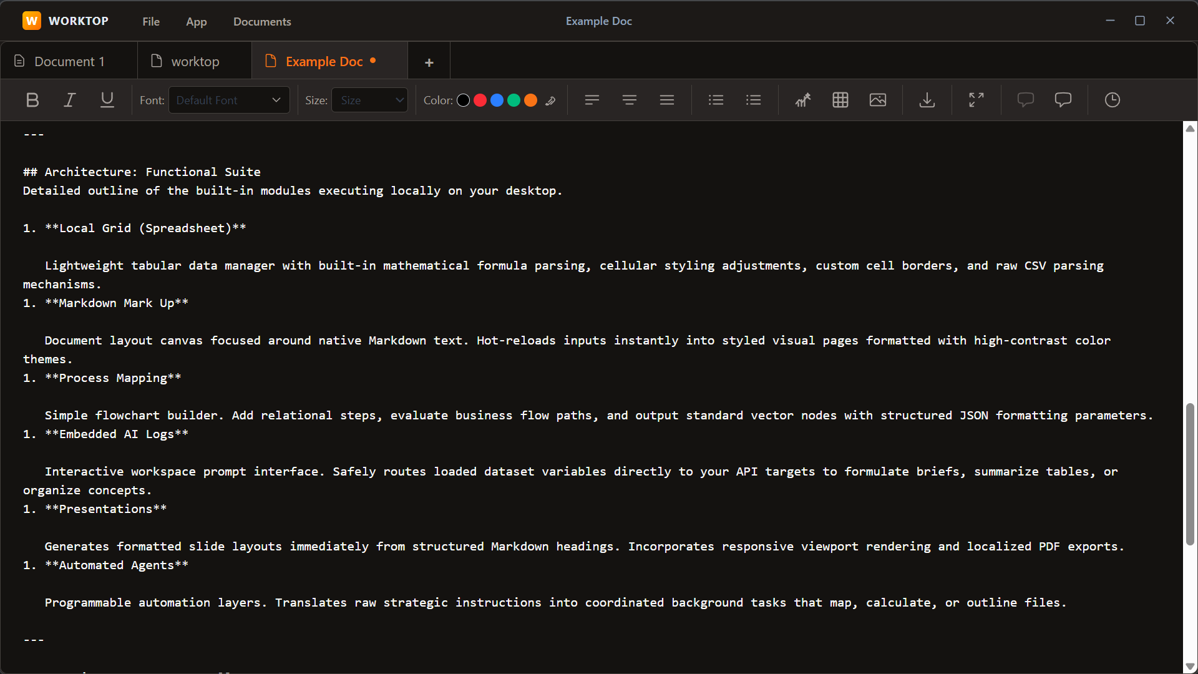Toggle italic formatting
The width and height of the screenshot is (1198, 674).
pyautogui.click(x=70, y=100)
